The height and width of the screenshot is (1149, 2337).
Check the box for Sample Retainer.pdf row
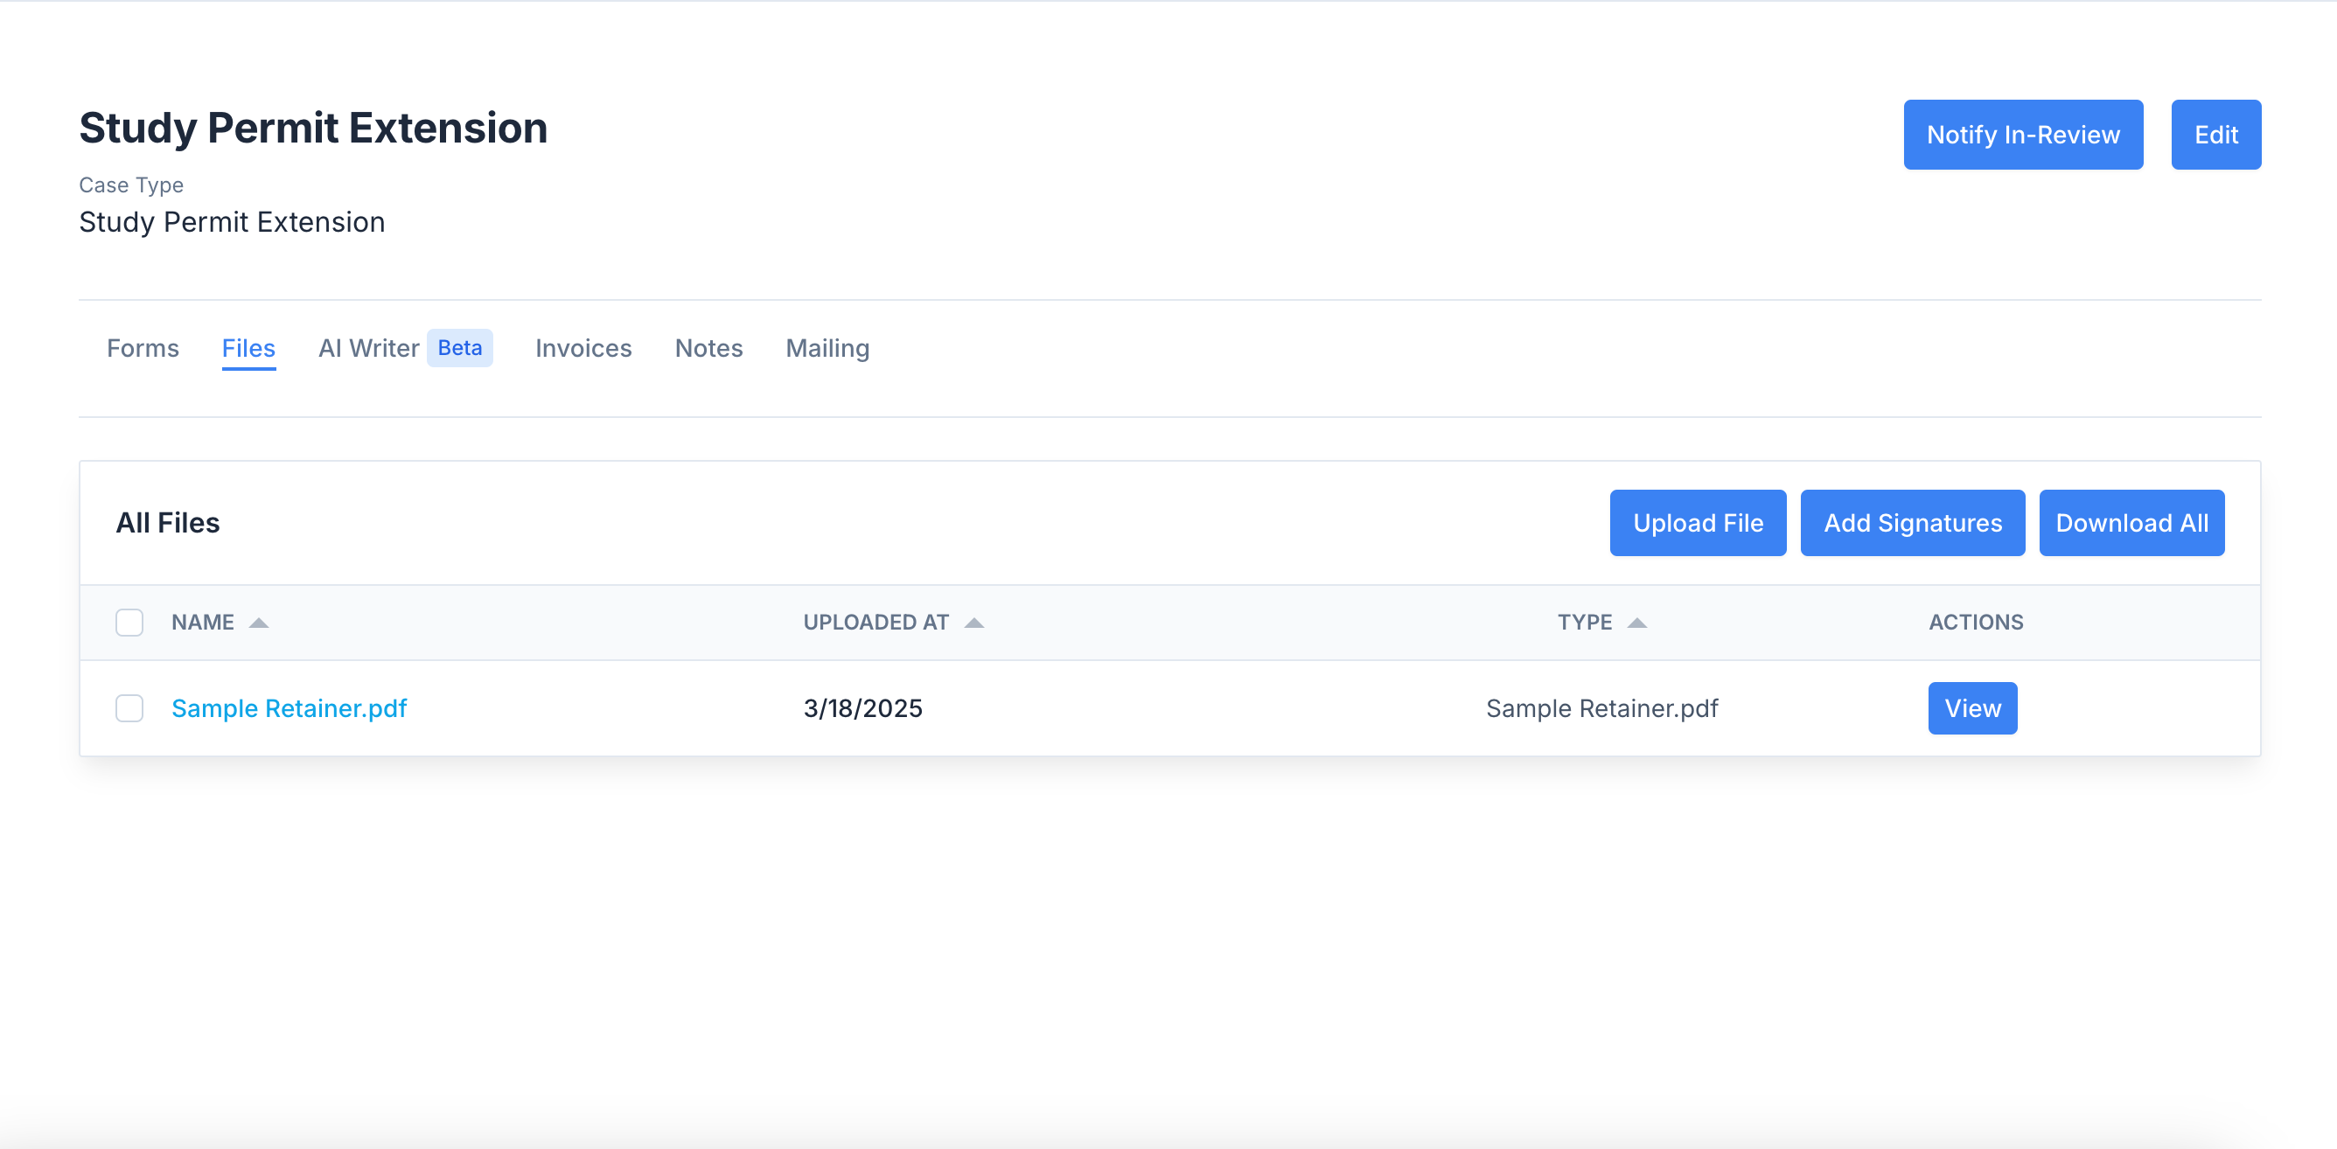tap(129, 708)
